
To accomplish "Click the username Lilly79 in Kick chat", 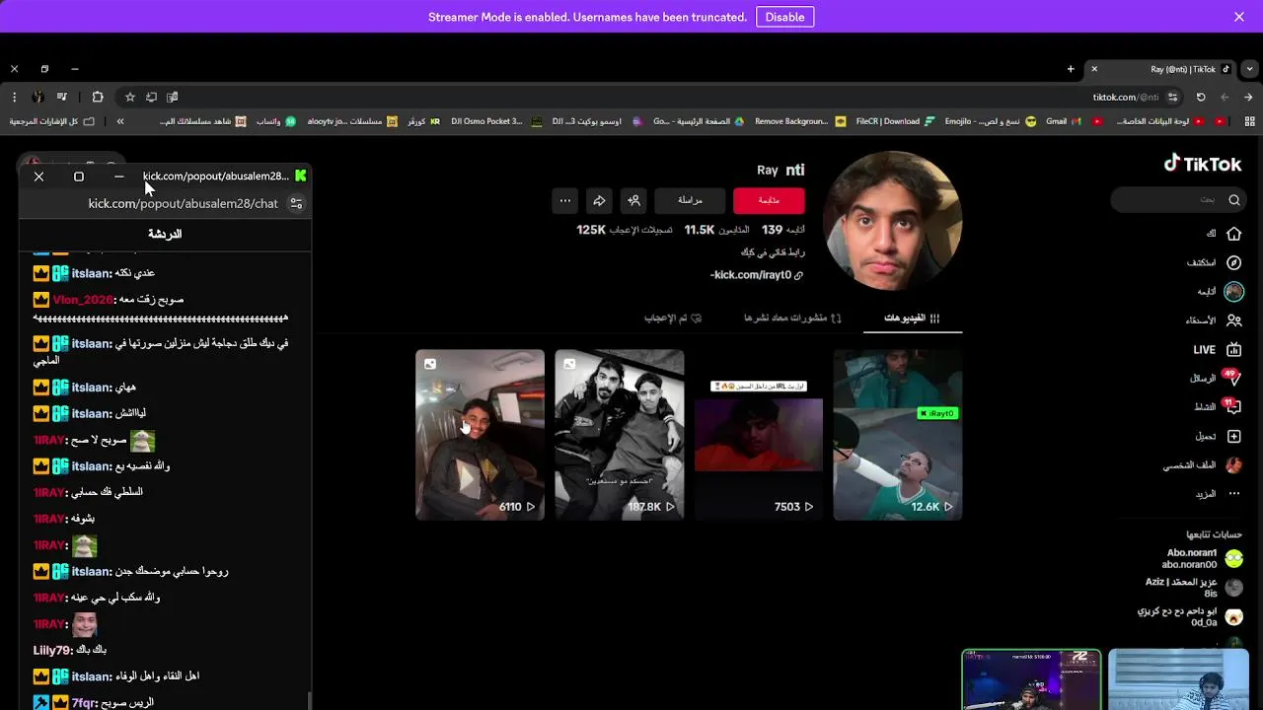I will [x=52, y=650].
